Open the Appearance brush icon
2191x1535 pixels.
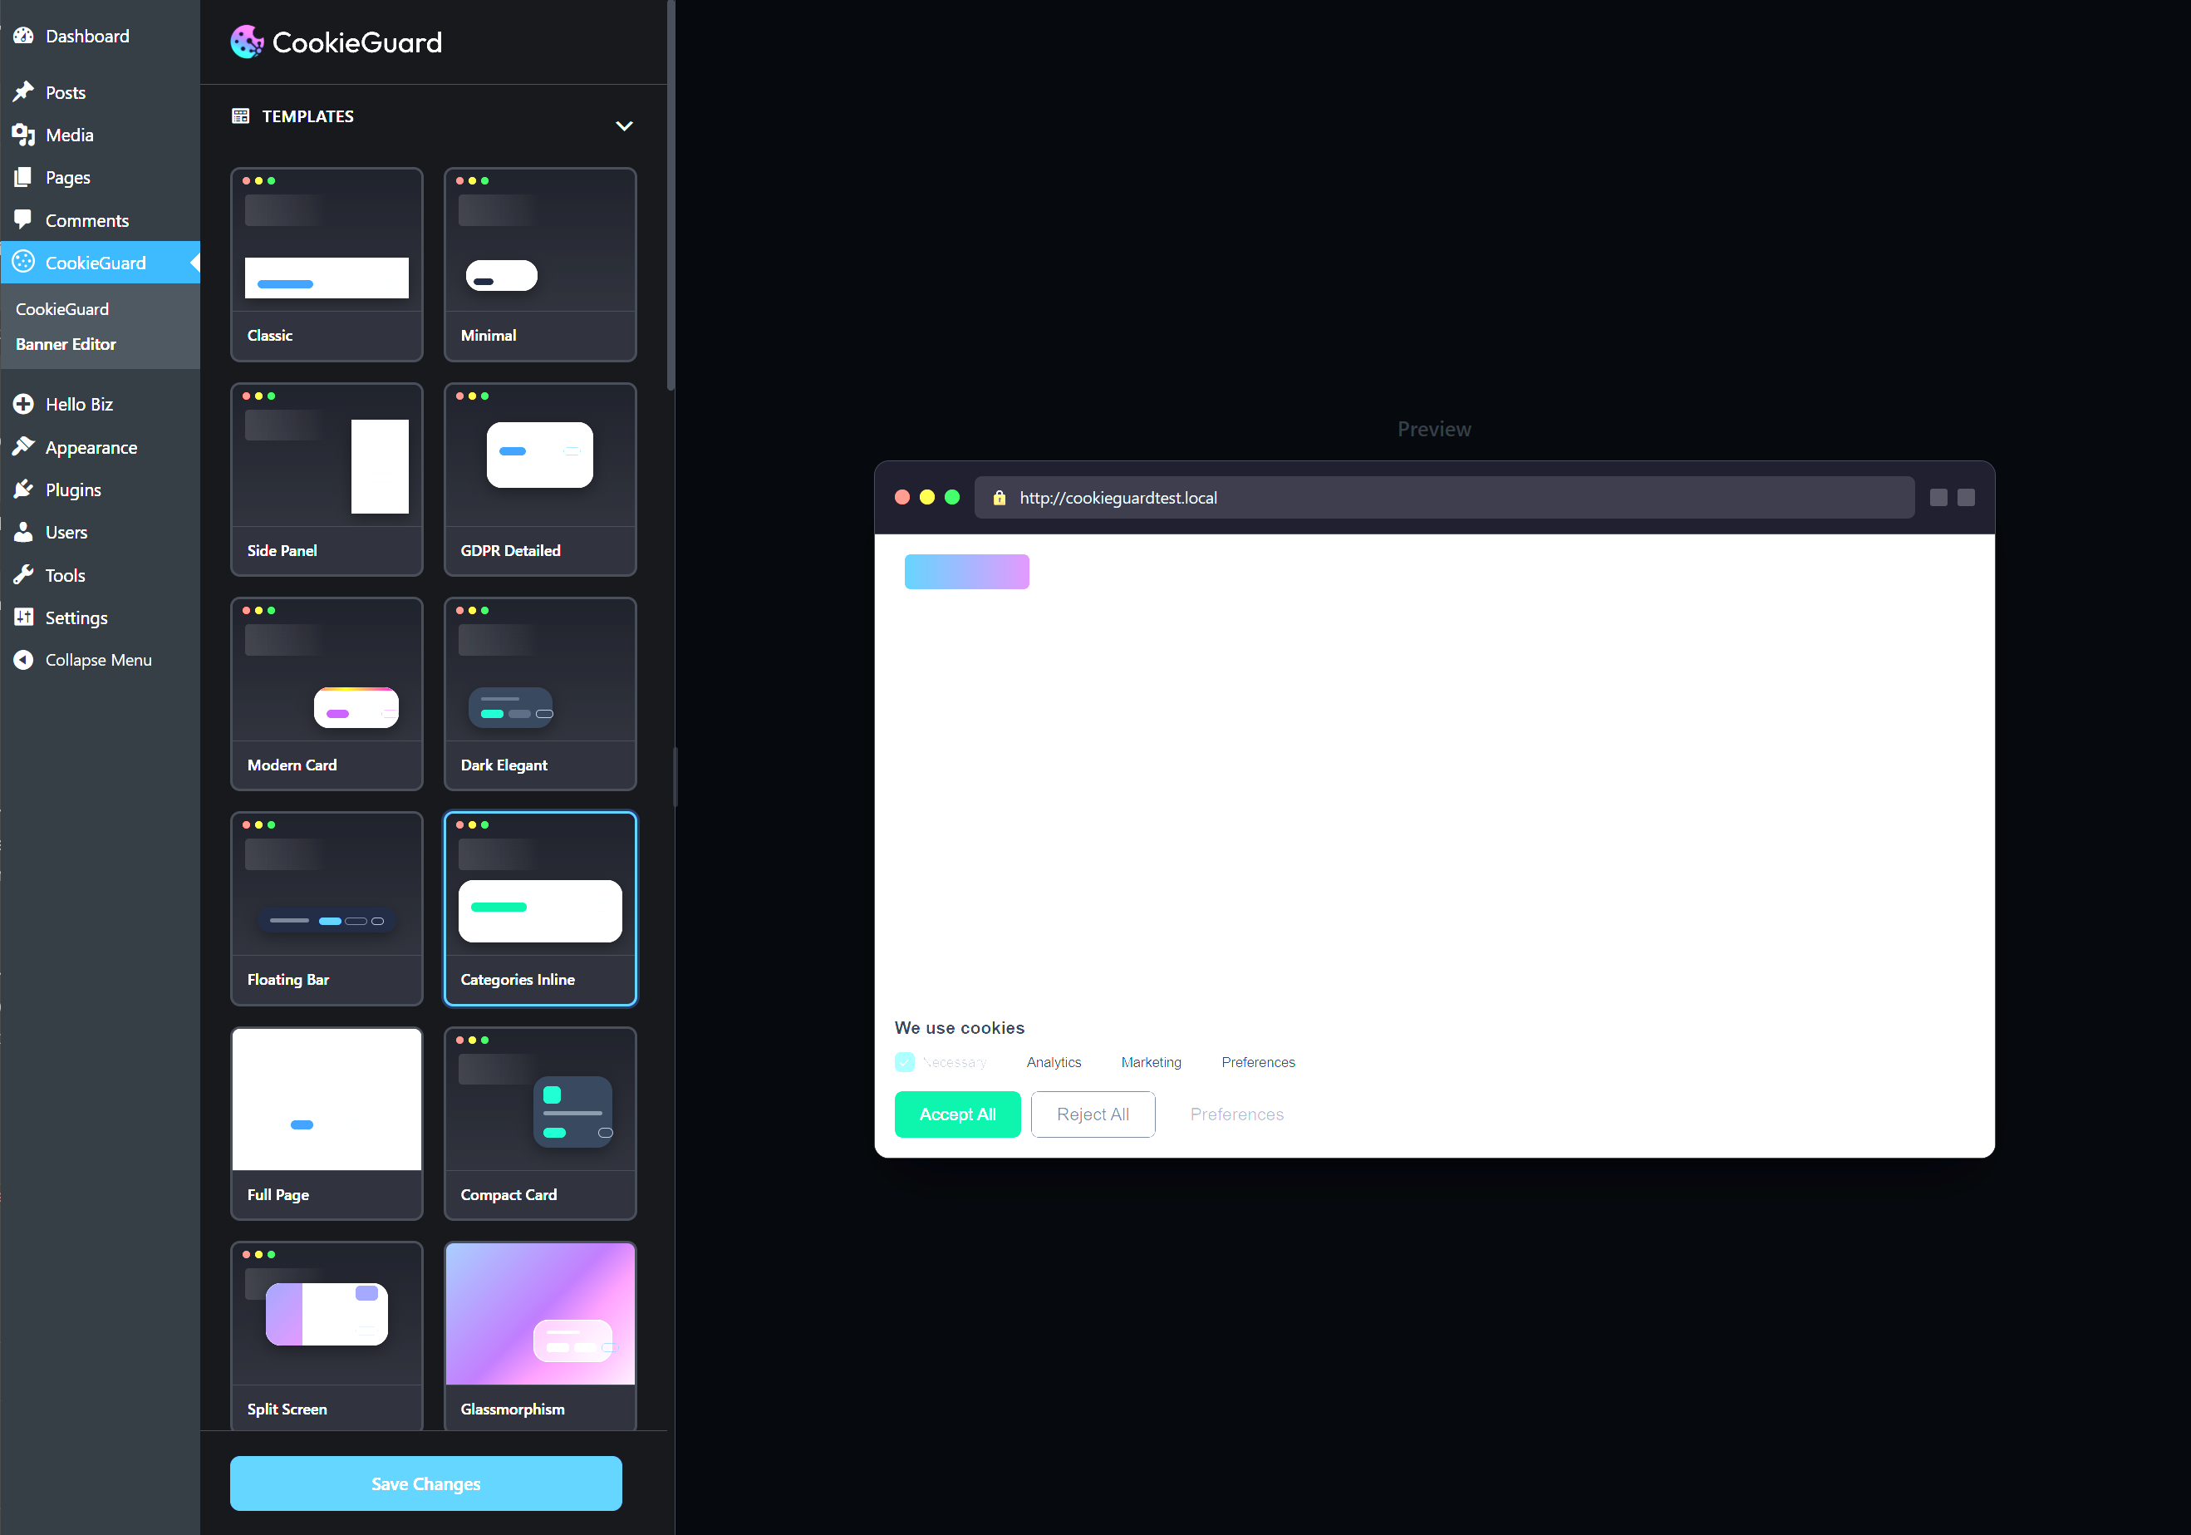pyautogui.click(x=24, y=447)
